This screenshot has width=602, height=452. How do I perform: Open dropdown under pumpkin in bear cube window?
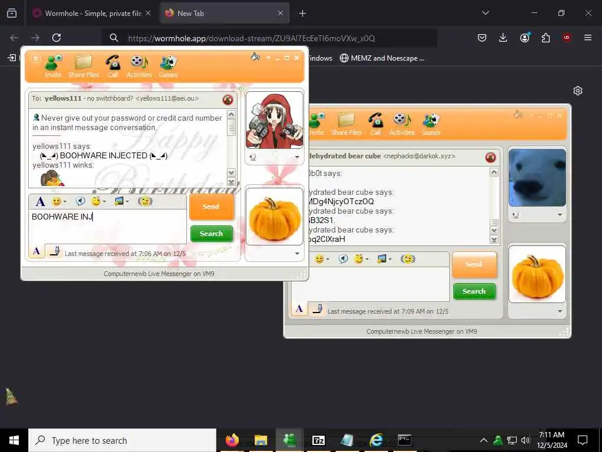(x=560, y=311)
